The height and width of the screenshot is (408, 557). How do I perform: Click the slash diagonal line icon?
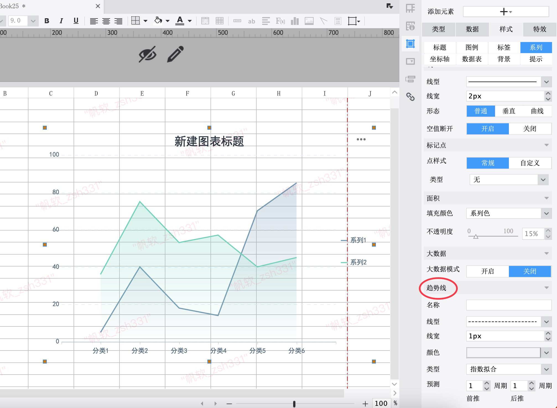323,21
